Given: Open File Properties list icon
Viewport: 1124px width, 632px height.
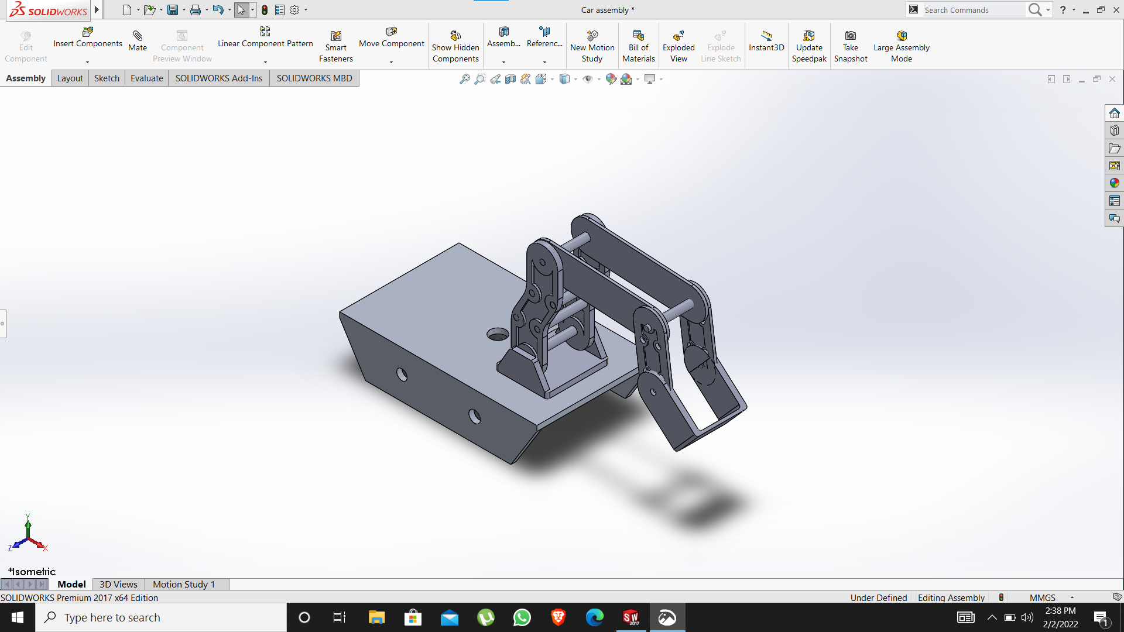Looking at the screenshot, I should tap(280, 10).
